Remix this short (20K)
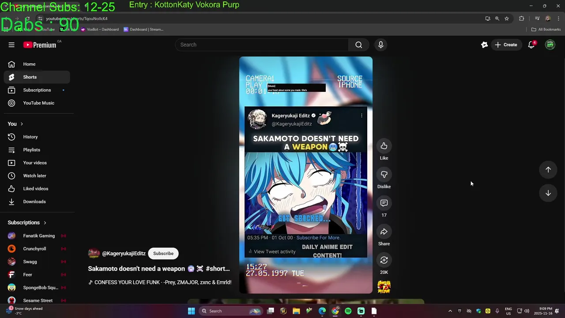Viewport: 565px width, 318px height. 384,260
